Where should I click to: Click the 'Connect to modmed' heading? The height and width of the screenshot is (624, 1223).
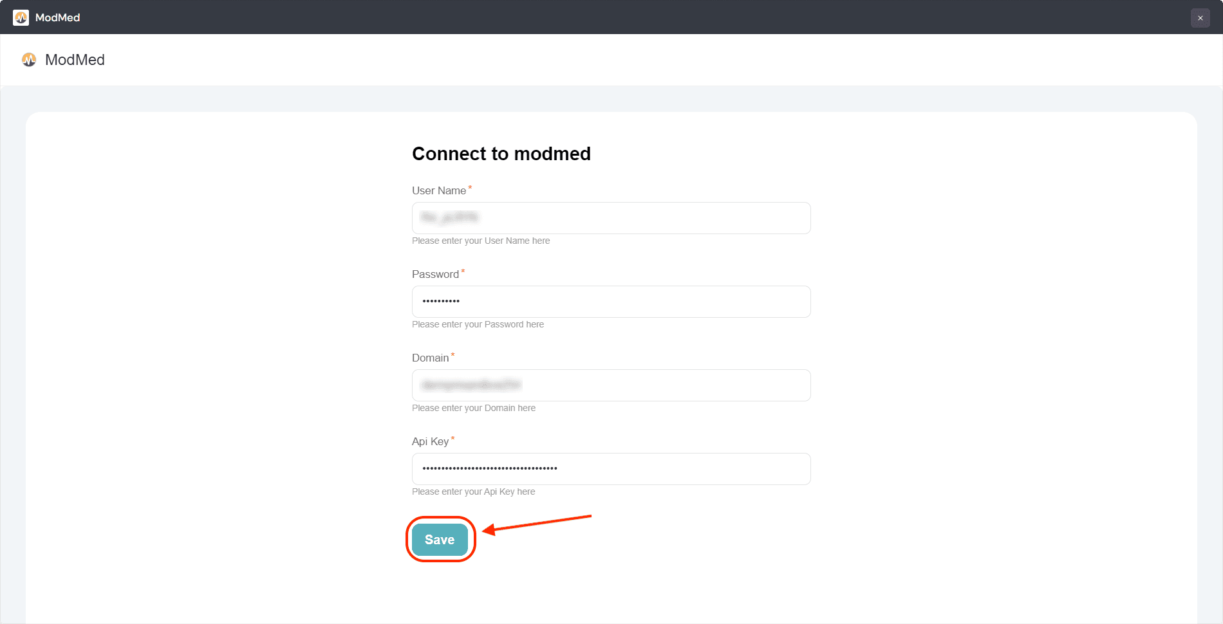(x=501, y=154)
